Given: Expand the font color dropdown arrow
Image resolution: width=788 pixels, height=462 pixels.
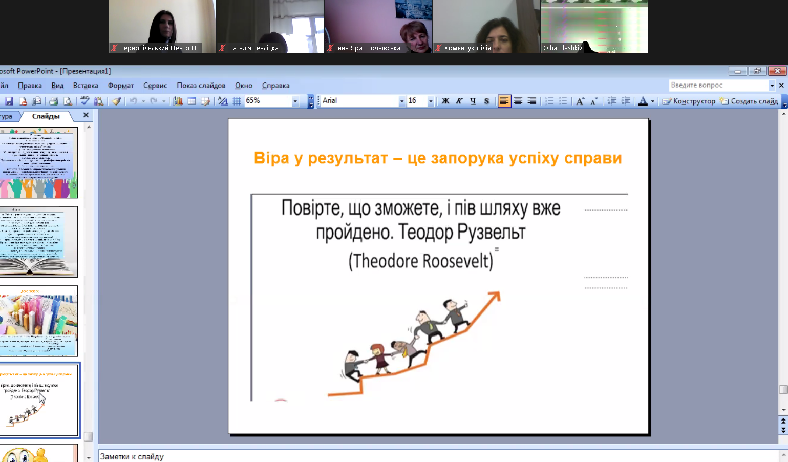Looking at the screenshot, I should (x=653, y=101).
